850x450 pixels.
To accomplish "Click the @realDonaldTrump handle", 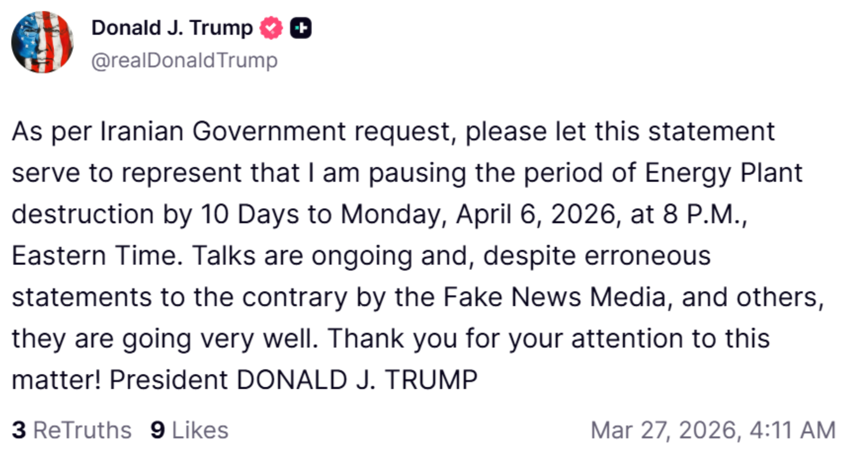I will click(185, 61).
